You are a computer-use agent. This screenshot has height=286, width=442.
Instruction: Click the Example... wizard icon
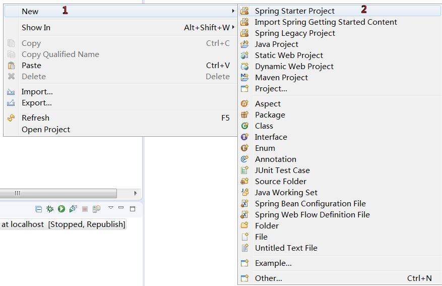pos(244,263)
